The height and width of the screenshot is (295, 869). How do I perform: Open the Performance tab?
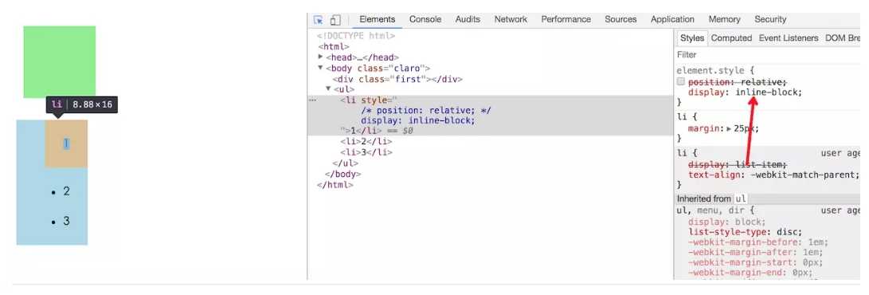pyautogui.click(x=566, y=19)
